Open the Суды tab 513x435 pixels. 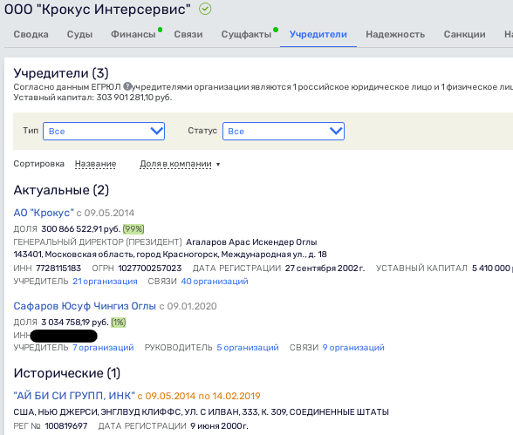(x=80, y=34)
